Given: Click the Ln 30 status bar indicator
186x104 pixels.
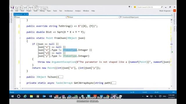Looking at the screenshot, I should pyautogui.click(x=132, y=92).
